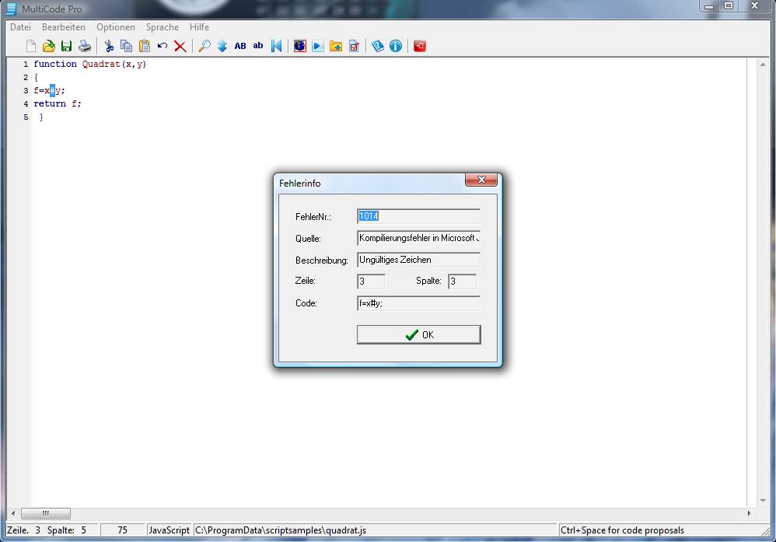This screenshot has height=542, width=776.
Task: Open the Sprache menu
Action: [163, 27]
